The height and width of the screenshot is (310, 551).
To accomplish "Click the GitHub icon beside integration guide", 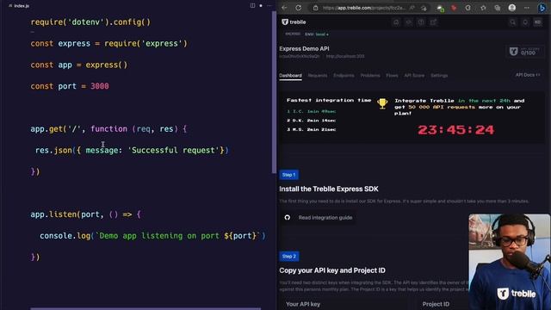I will coord(287,218).
